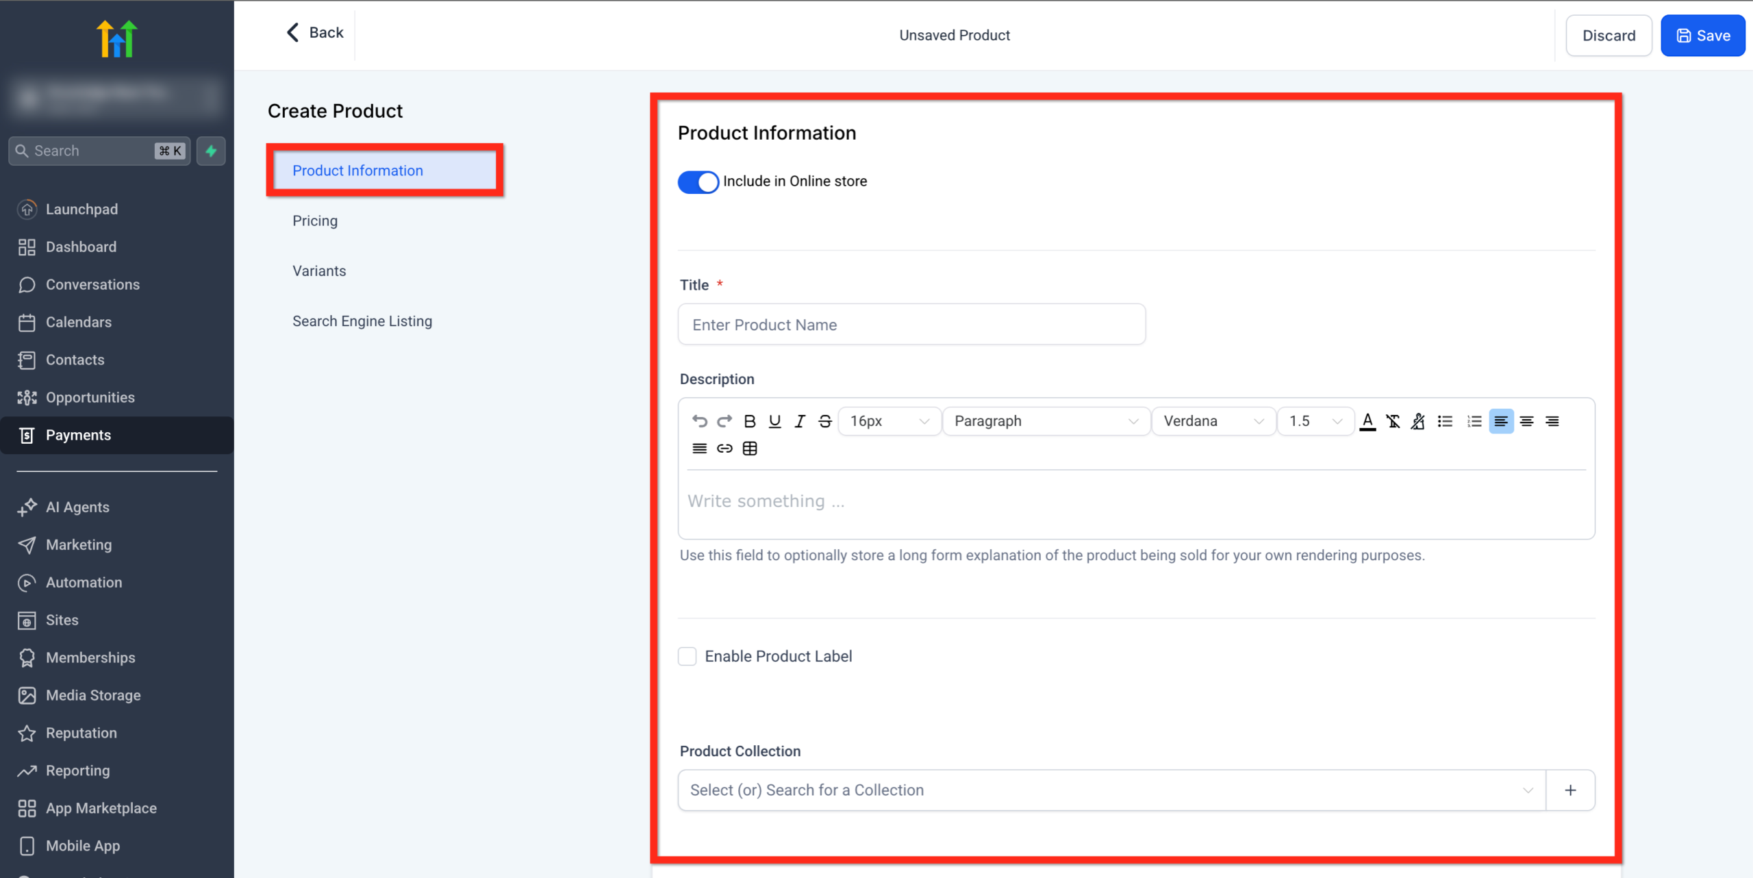The image size is (1753, 878).
Task: Save the unsaved product
Action: click(x=1703, y=35)
